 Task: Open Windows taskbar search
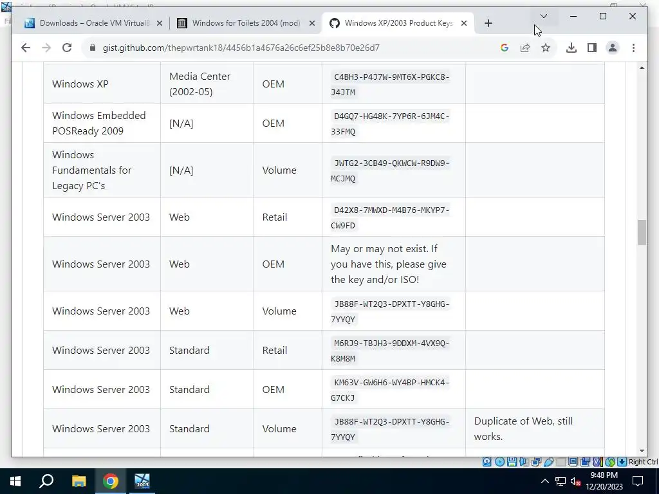coord(46,481)
